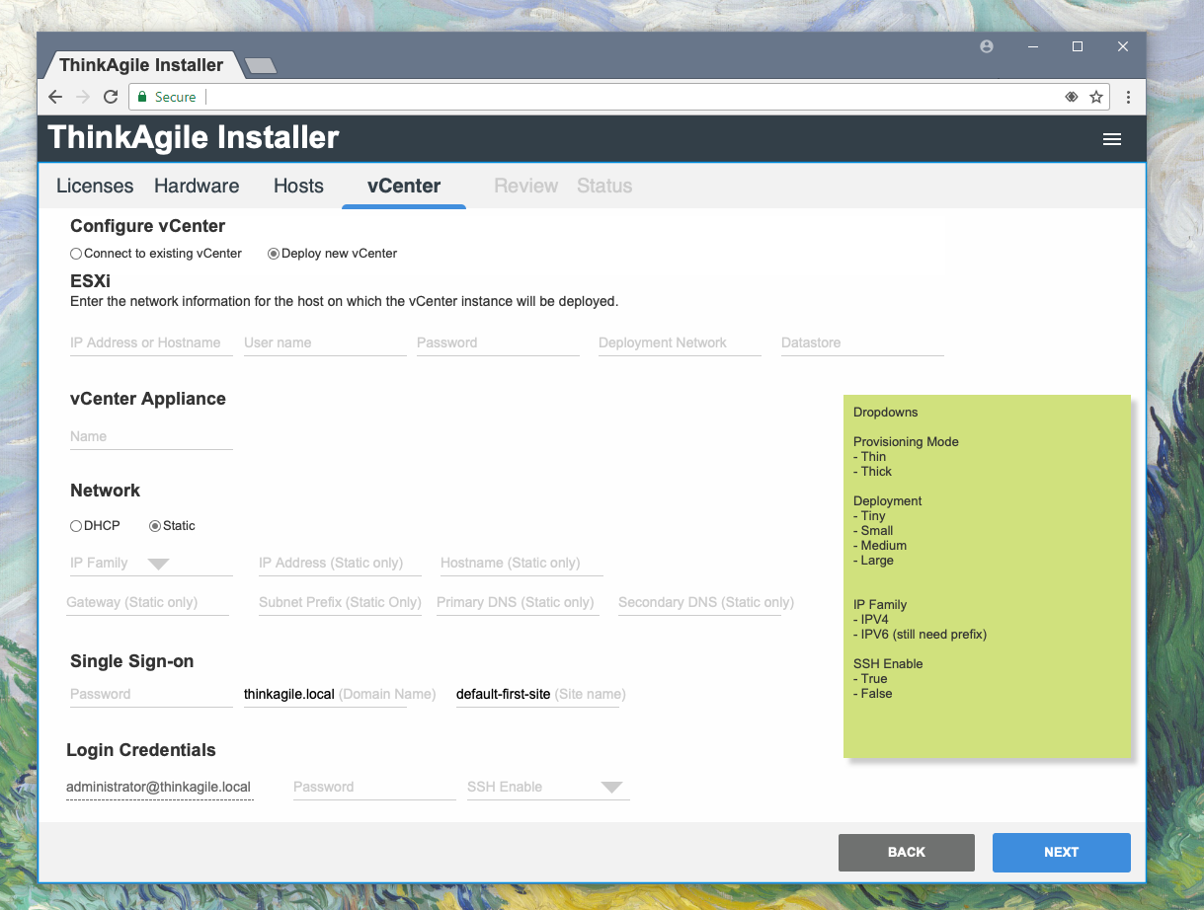The height and width of the screenshot is (910, 1204).
Task: Click the browser back arrow
Action: [55, 97]
